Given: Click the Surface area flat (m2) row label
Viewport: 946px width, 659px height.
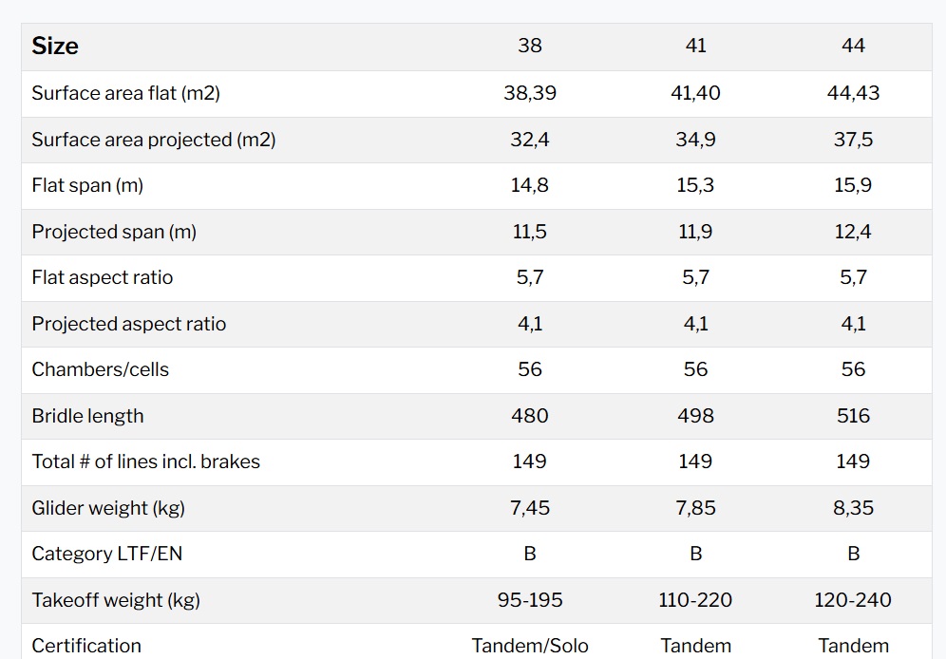Looking at the screenshot, I should (x=125, y=93).
